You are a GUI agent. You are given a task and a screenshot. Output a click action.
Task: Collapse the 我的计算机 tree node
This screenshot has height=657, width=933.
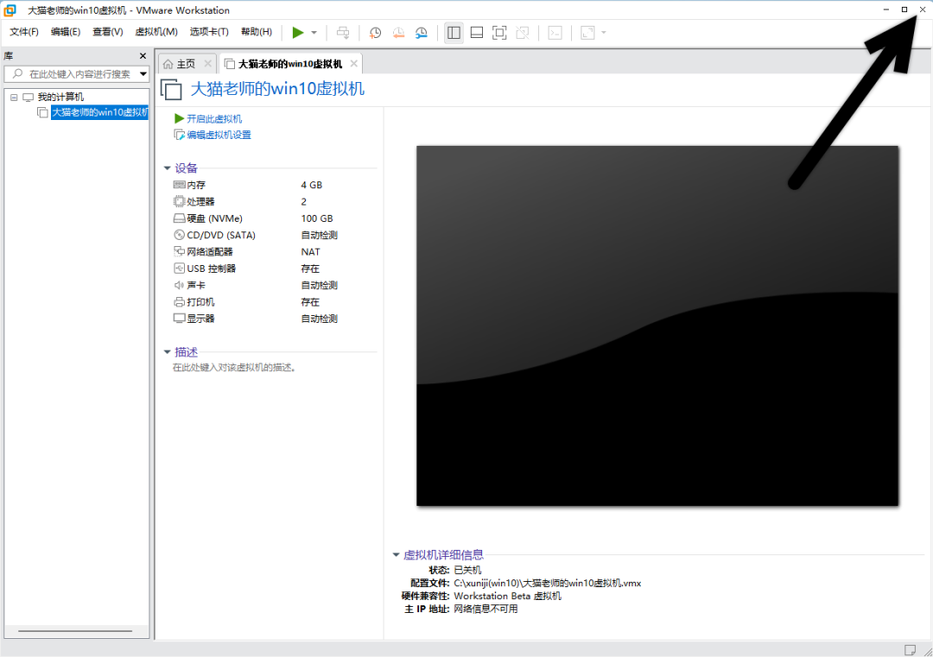[x=14, y=98]
